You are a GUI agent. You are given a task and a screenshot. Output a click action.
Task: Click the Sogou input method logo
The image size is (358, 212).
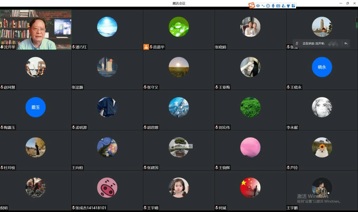click(x=252, y=6)
